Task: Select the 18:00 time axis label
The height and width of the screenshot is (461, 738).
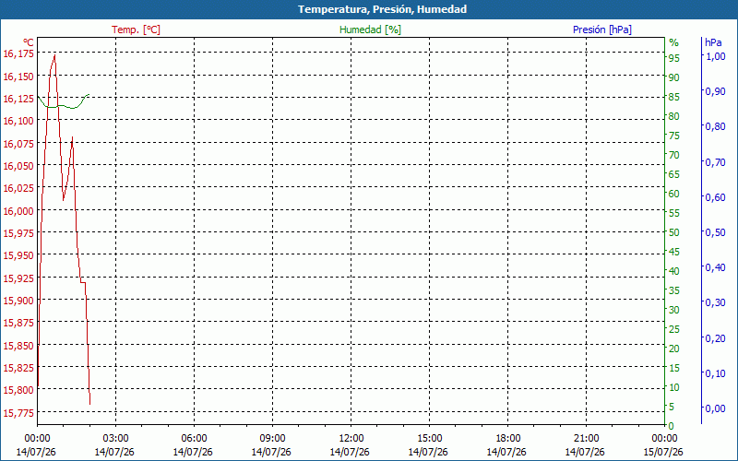Action: click(x=508, y=439)
